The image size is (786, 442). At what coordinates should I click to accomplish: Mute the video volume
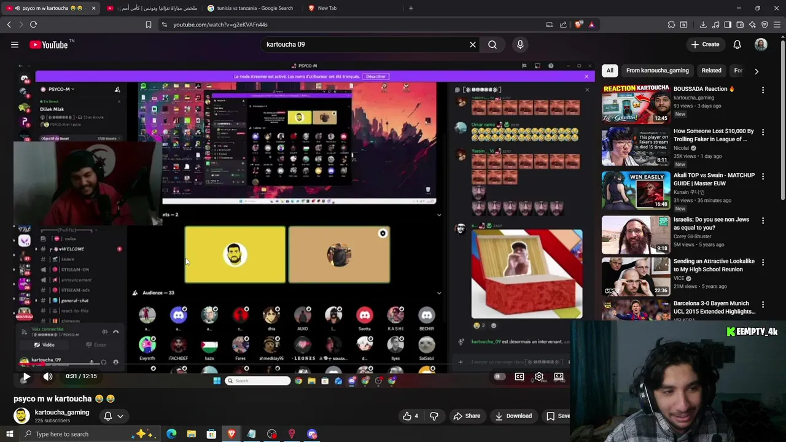click(48, 376)
